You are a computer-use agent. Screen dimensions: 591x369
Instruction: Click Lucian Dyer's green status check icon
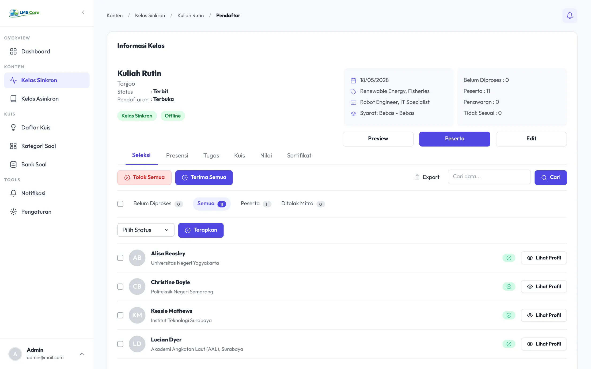point(509,344)
